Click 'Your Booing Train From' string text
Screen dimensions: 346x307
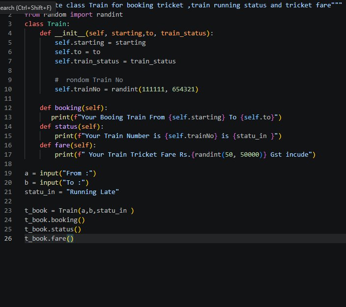[x=123, y=117]
